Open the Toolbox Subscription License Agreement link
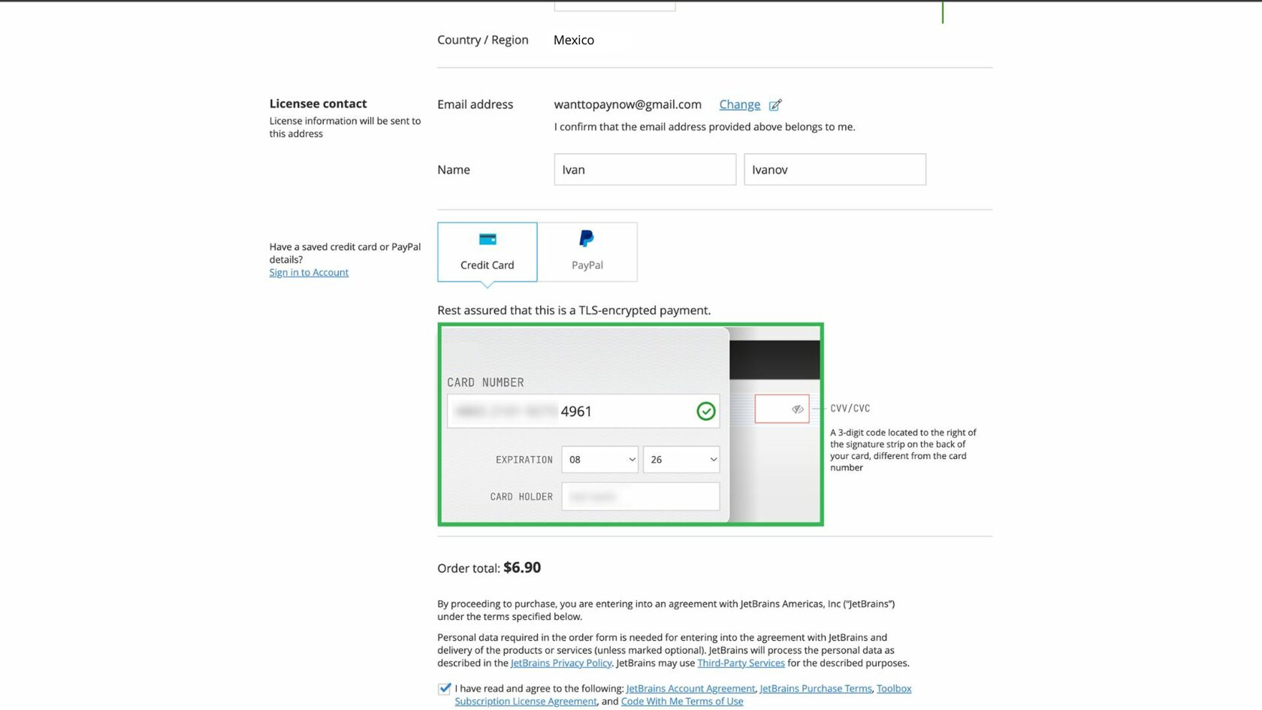The height and width of the screenshot is (710, 1262). [x=526, y=701]
